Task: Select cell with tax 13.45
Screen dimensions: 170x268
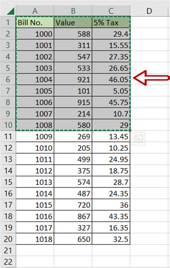Action: 111,137
